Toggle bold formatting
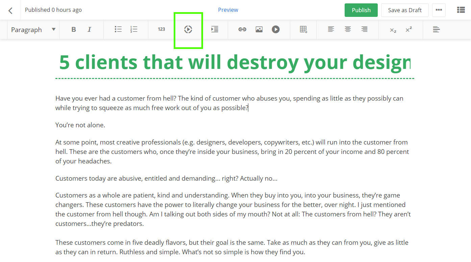 (74, 30)
